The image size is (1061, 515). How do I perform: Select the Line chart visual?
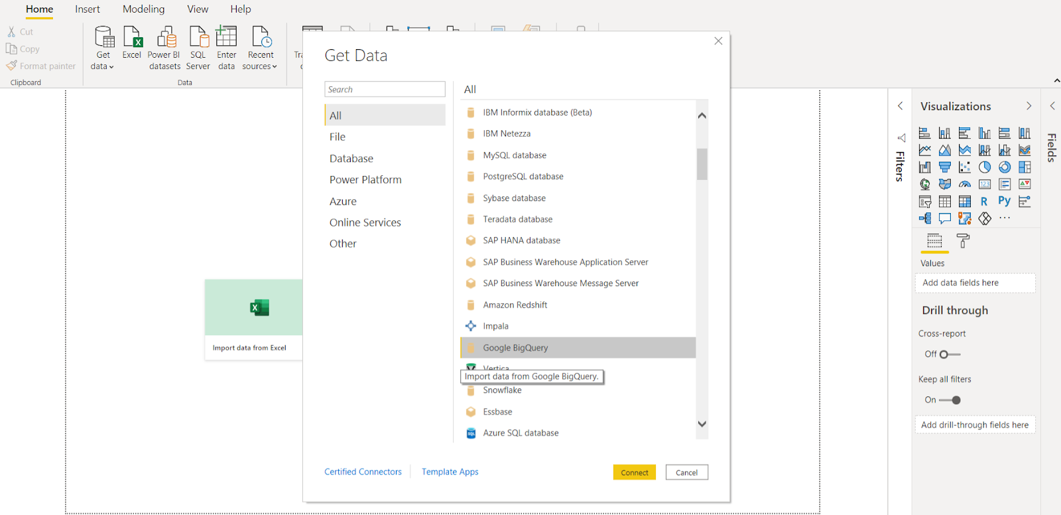click(x=924, y=151)
